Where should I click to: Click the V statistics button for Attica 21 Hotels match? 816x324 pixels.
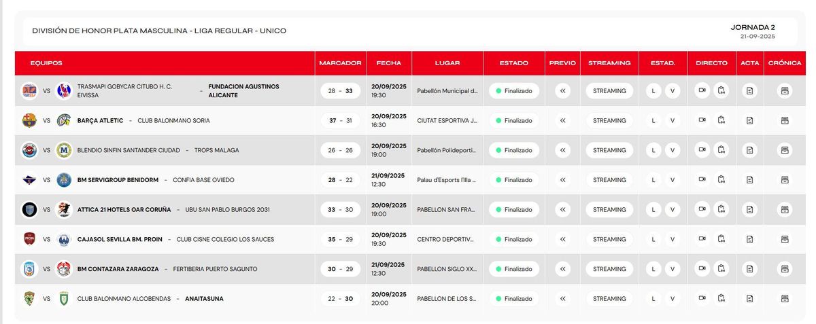tap(673, 210)
